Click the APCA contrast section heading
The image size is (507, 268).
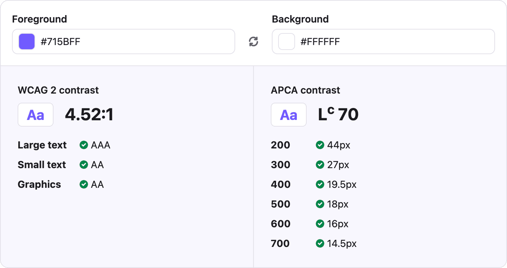coord(305,90)
